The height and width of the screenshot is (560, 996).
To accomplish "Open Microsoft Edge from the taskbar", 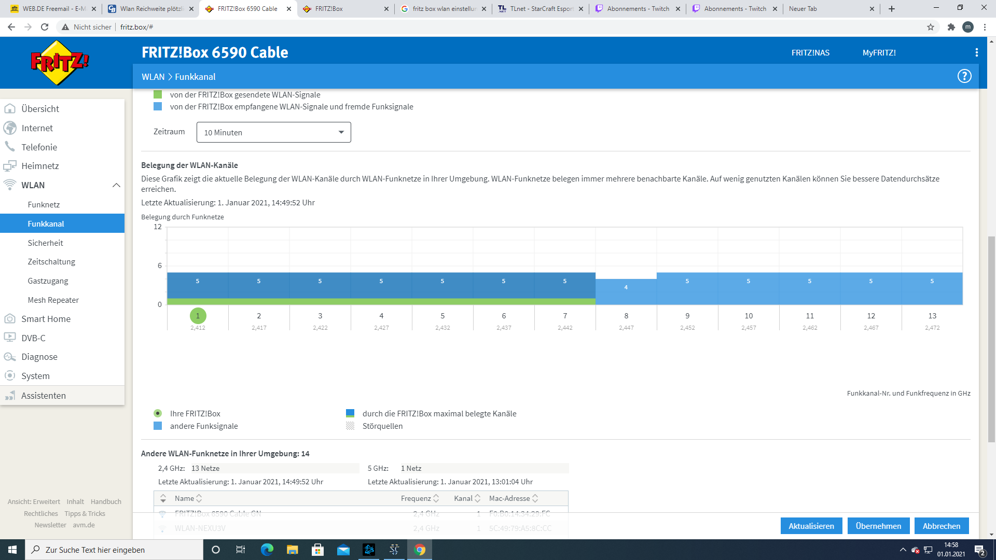I will point(267,550).
